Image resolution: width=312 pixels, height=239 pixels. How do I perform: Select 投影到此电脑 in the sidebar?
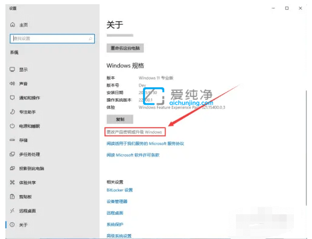point(31,169)
